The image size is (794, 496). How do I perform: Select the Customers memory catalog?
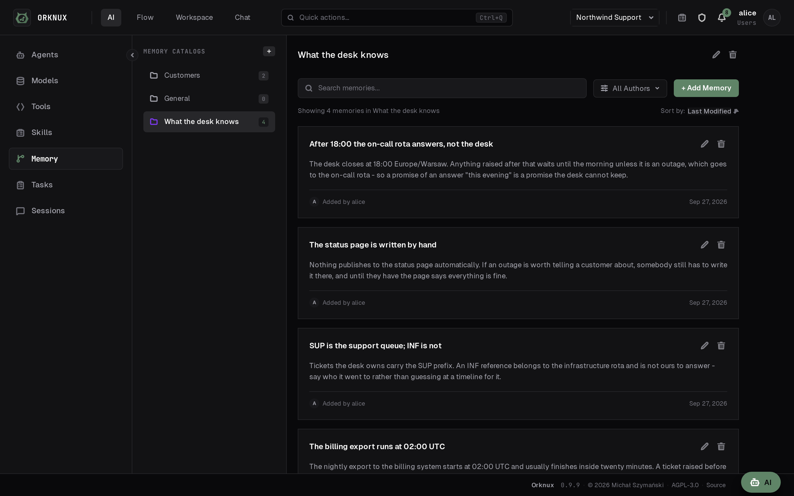pos(209,76)
